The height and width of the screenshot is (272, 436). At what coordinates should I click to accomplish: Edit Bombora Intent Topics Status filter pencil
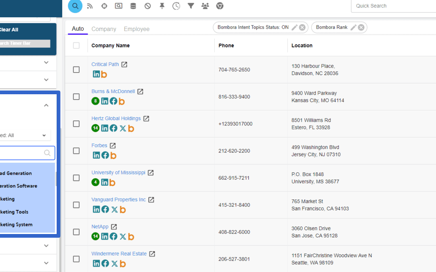pos(294,27)
